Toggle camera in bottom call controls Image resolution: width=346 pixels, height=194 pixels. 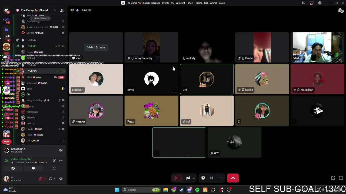point(188,178)
